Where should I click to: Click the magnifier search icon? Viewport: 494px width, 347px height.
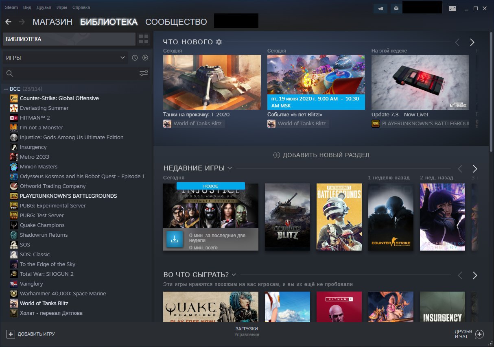[10, 74]
